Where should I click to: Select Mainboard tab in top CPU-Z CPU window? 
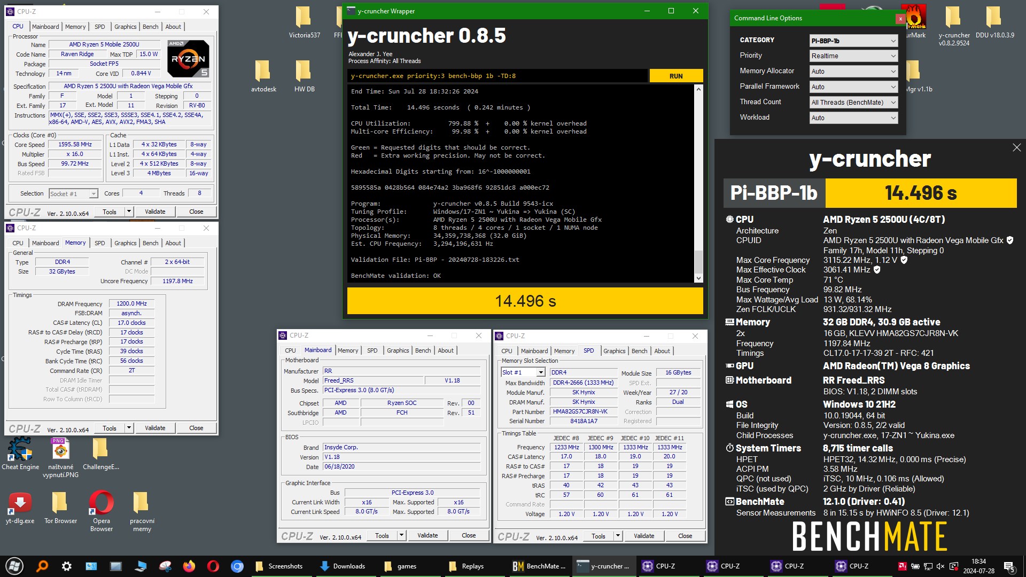tap(45, 27)
